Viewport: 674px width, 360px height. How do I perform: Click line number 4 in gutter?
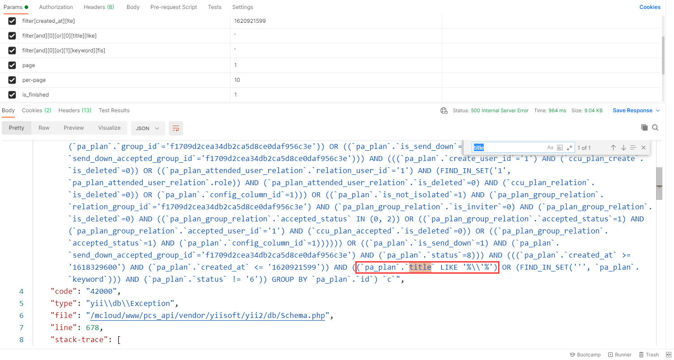pyautogui.click(x=21, y=291)
